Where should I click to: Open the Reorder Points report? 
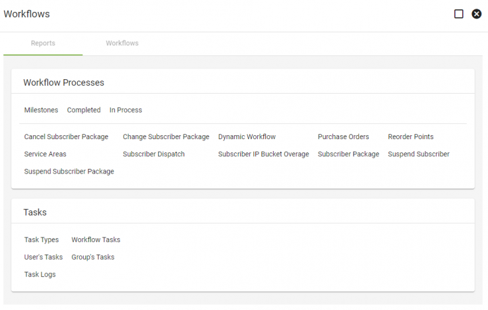[x=410, y=137]
